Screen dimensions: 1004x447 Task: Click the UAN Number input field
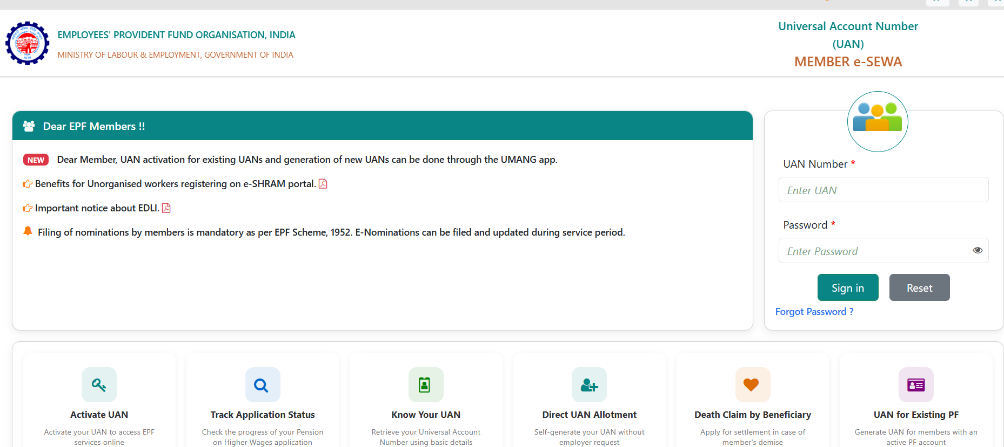click(883, 190)
